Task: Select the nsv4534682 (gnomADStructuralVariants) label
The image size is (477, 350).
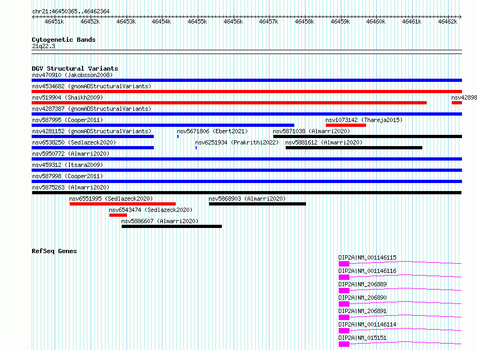Action: [x=92, y=86]
